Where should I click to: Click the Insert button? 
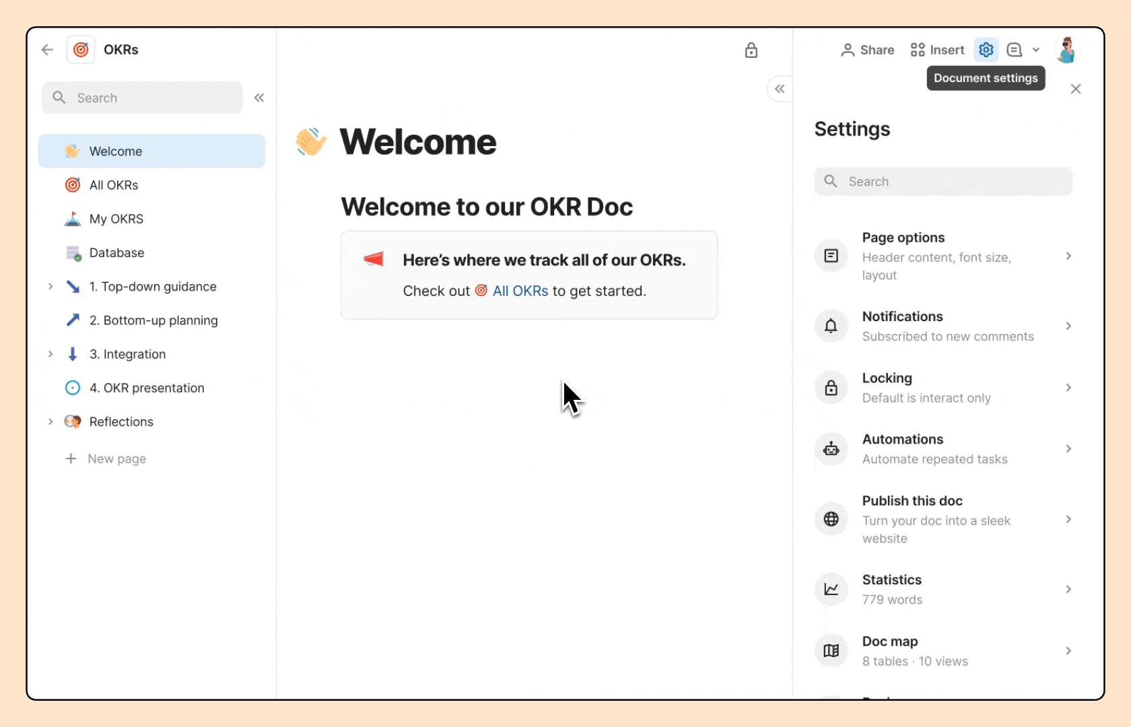click(938, 50)
